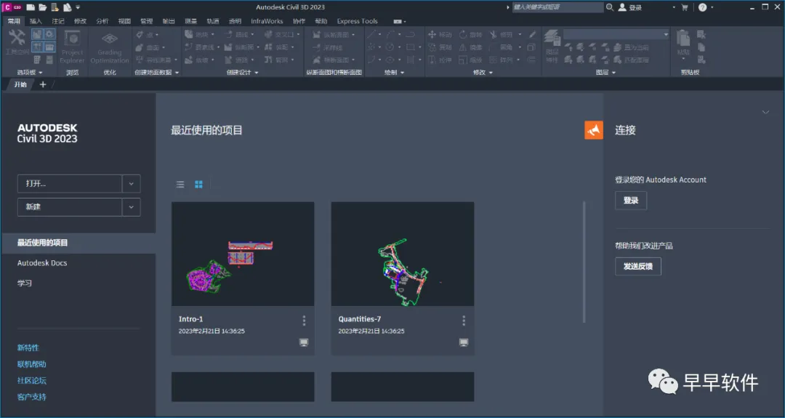Screen dimensions: 785x418
Task: Open the 客户支持 customer support link
Action: point(31,397)
